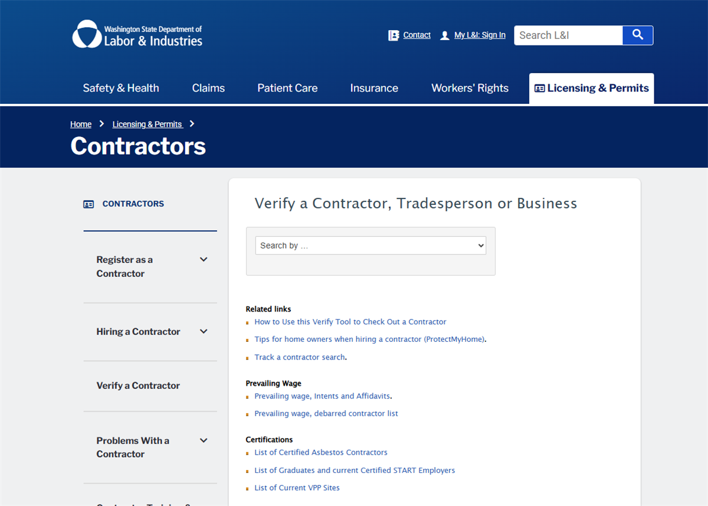Click the Licensing & Permits card icon
Viewport: 708px width, 506px height.
point(539,87)
